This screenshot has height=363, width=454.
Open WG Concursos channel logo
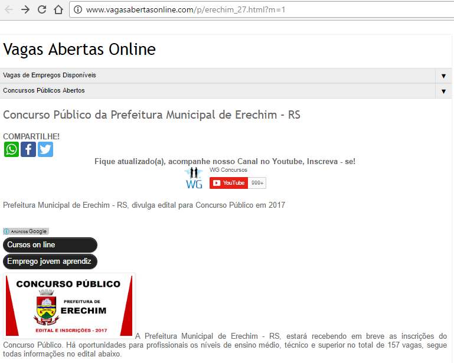[x=194, y=178]
